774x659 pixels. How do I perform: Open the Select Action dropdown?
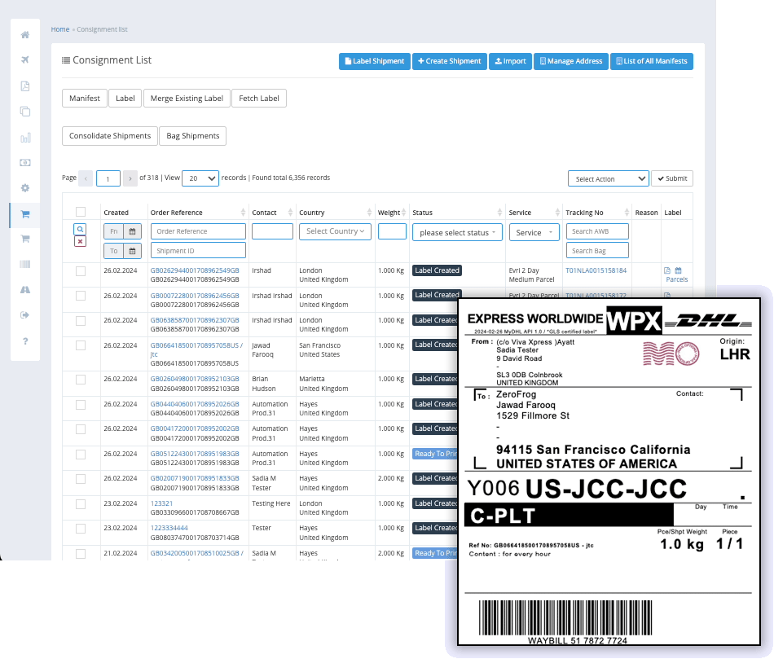(x=608, y=178)
